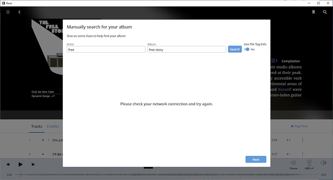Screen dimensions: 333x180
Task: Click the 2:56 track duration
Action: pos(274,140)
